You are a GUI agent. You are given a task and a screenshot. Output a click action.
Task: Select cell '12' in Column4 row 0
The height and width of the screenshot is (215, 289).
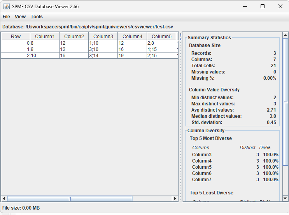pos(132,43)
